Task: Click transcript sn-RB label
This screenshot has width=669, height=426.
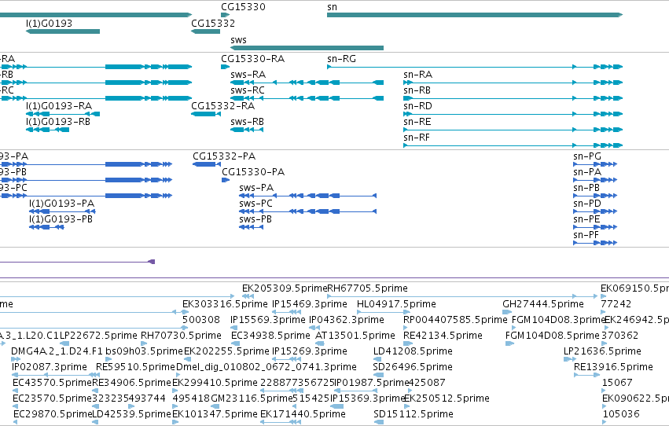Action: tap(417, 90)
